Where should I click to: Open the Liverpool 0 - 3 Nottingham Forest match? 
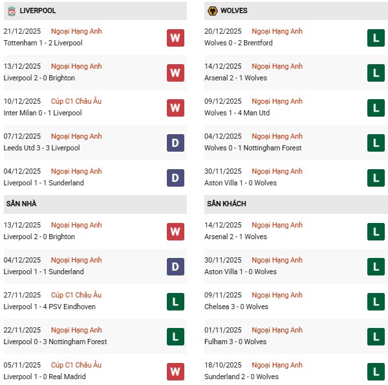tap(57, 342)
